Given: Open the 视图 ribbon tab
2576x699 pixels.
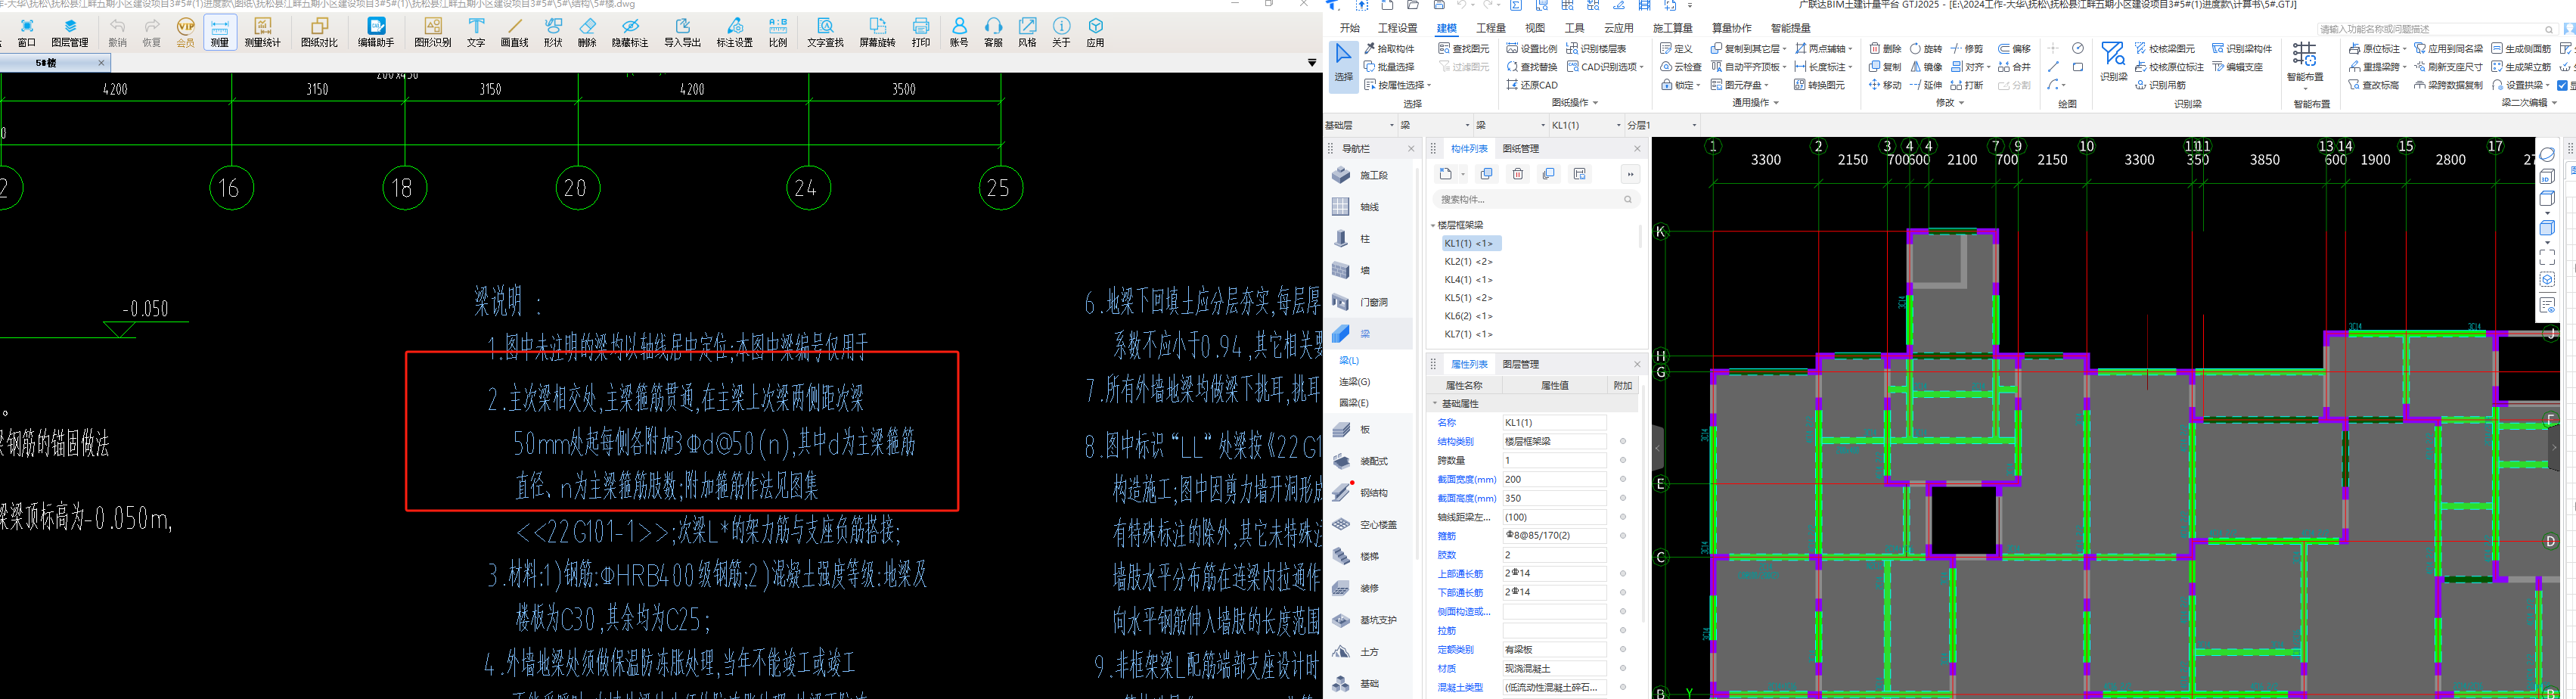Looking at the screenshot, I should (1534, 28).
